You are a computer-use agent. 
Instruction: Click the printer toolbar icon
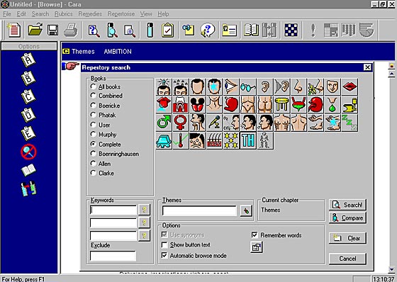pos(71,30)
